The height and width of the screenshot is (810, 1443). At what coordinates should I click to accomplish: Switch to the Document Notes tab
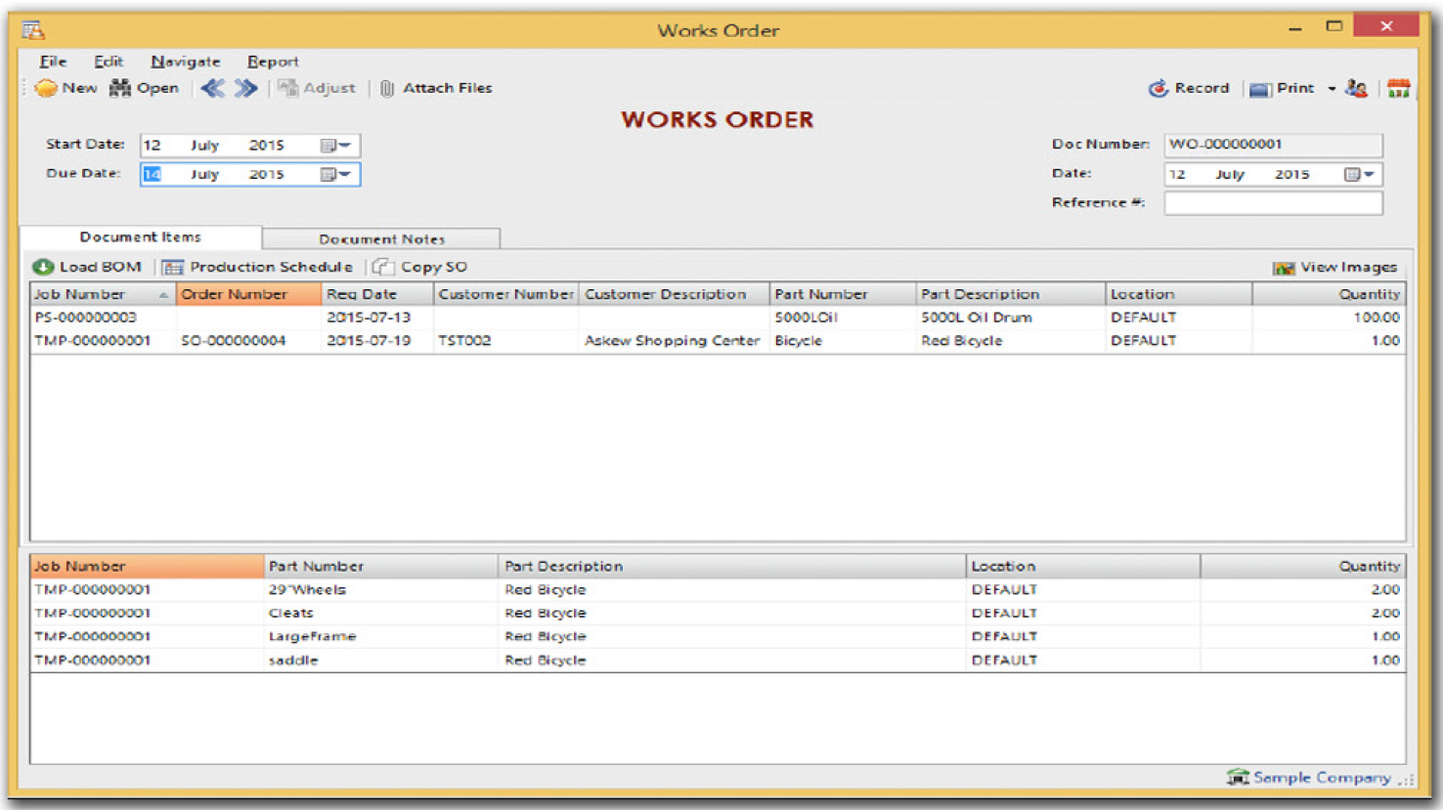(381, 238)
